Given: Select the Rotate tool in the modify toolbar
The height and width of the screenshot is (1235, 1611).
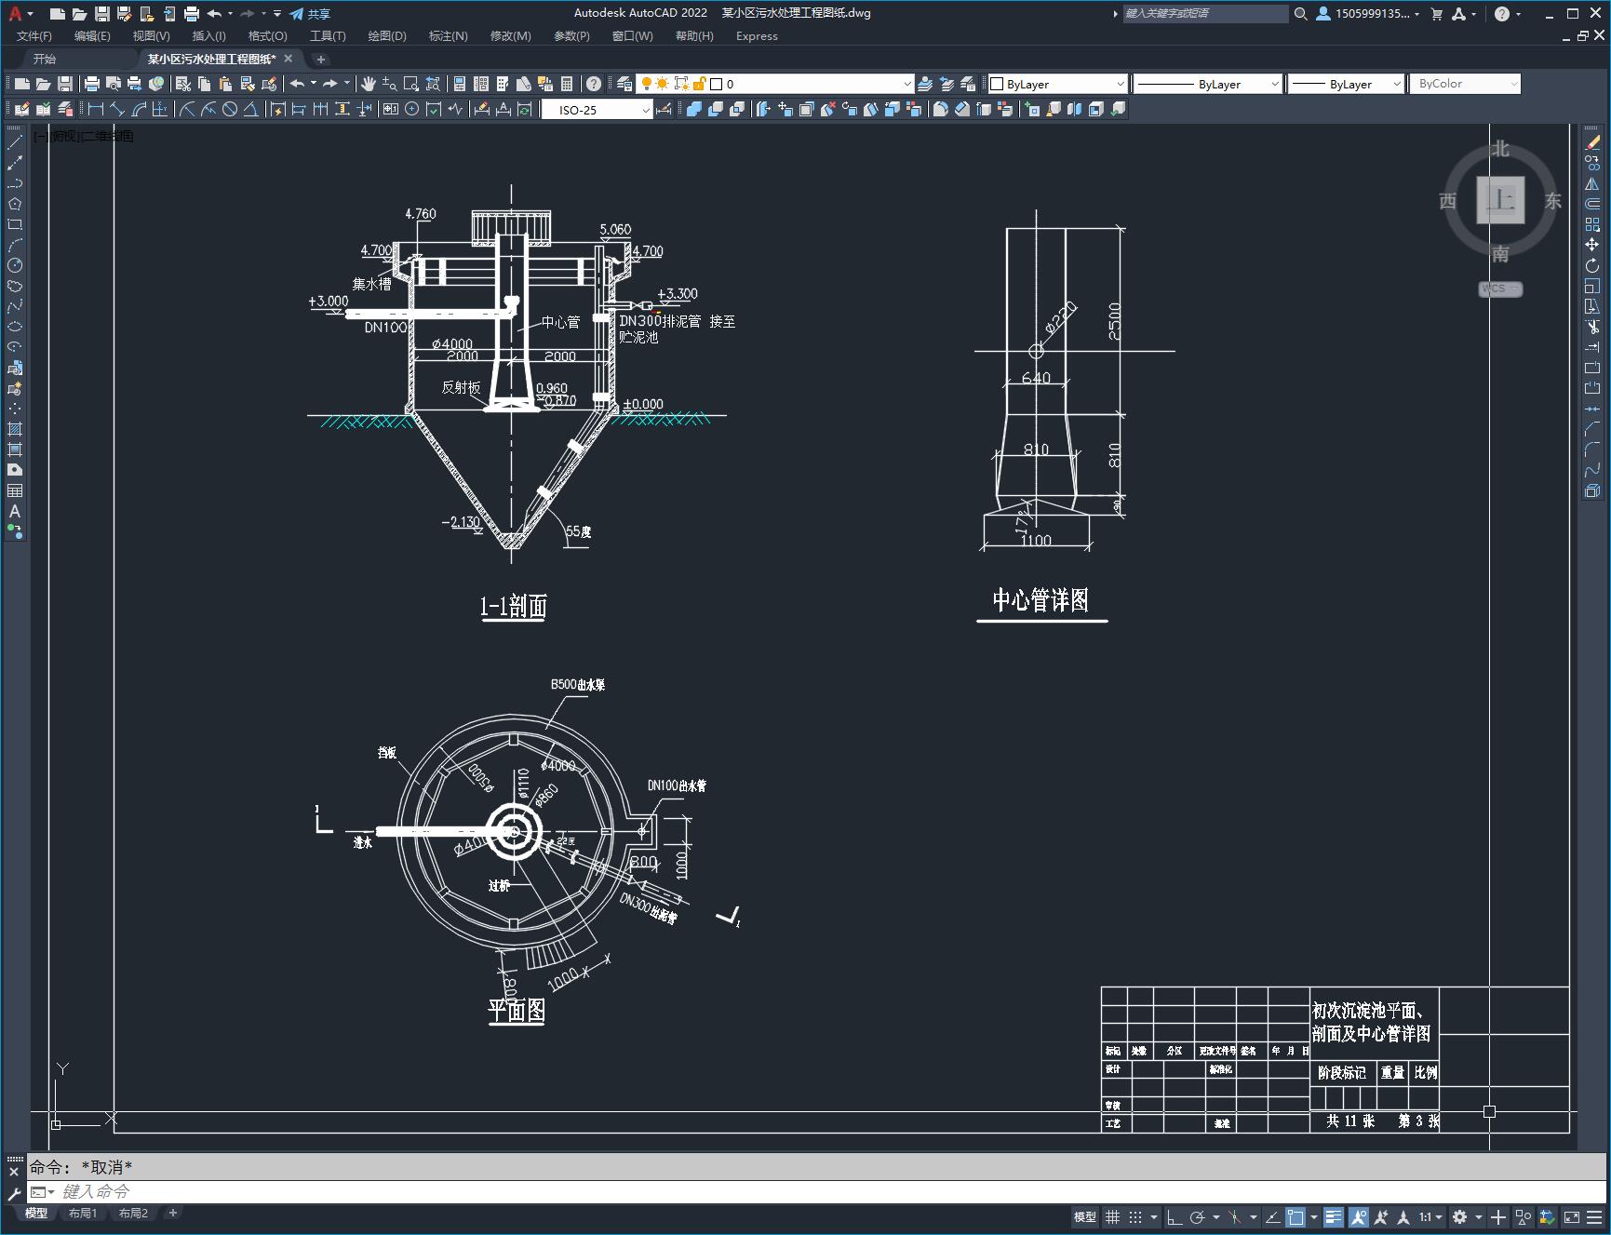Looking at the screenshot, I should point(1592,265).
